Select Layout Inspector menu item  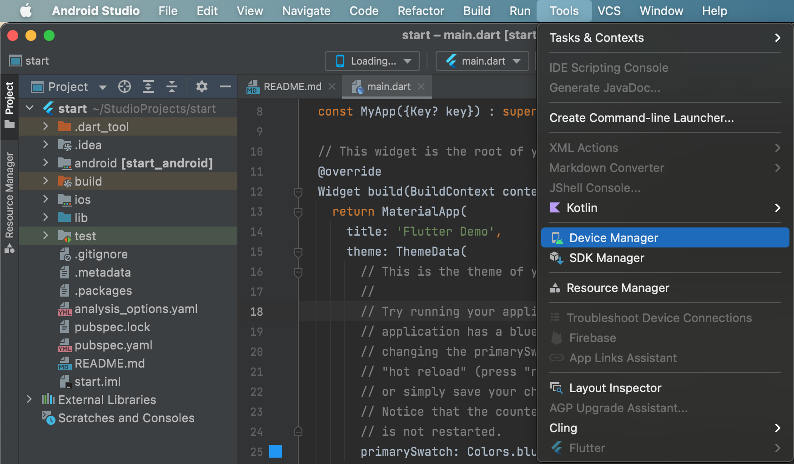pos(665,388)
